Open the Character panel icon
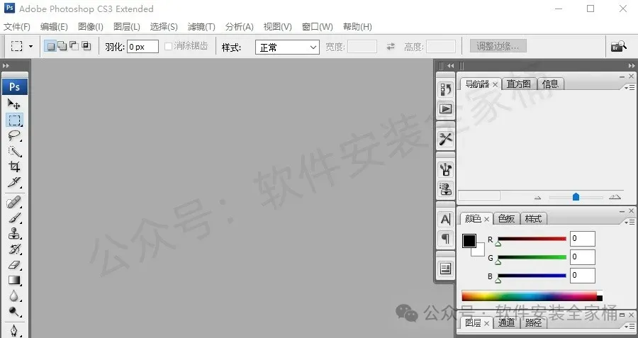This screenshot has width=638, height=338. tap(446, 219)
